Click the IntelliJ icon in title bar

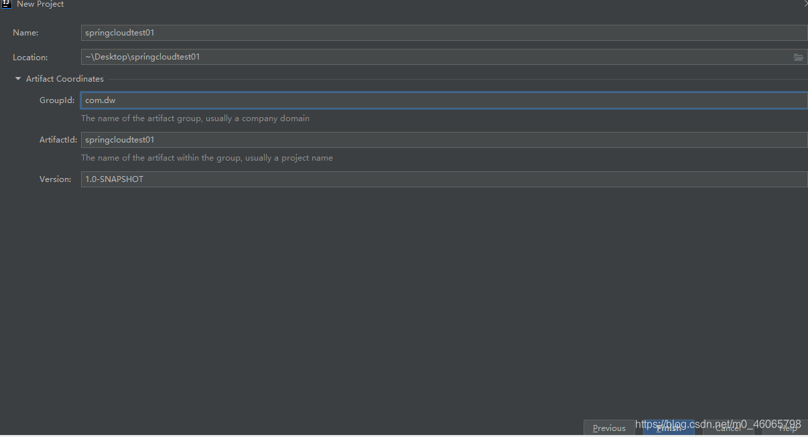pyautogui.click(x=7, y=4)
